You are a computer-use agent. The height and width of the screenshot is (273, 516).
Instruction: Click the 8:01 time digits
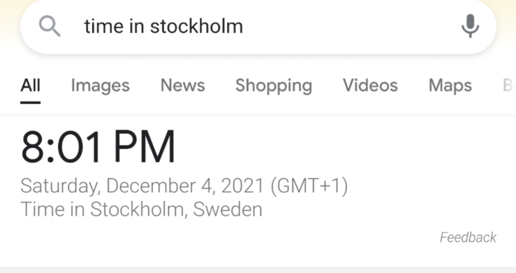pos(62,147)
